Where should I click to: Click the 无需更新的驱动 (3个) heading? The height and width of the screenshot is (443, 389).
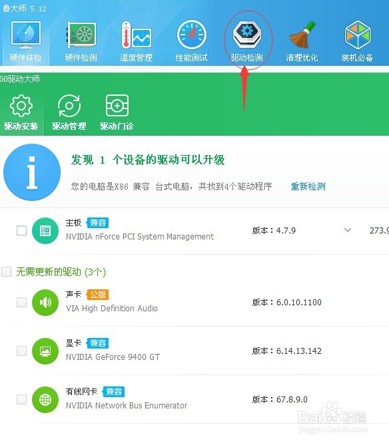(61, 272)
